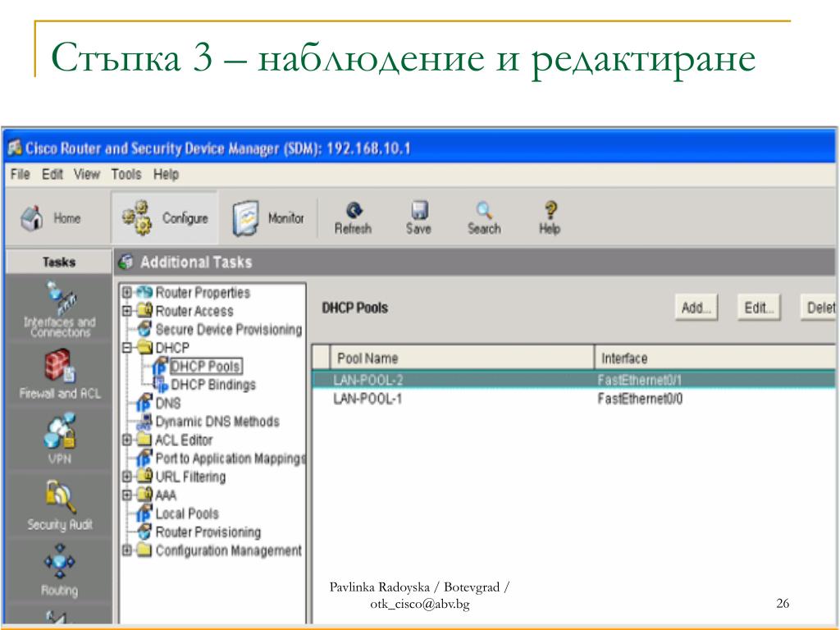Expand the URL Filtering node
Viewport: 840px width, 630px height.
tap(127, 477)
